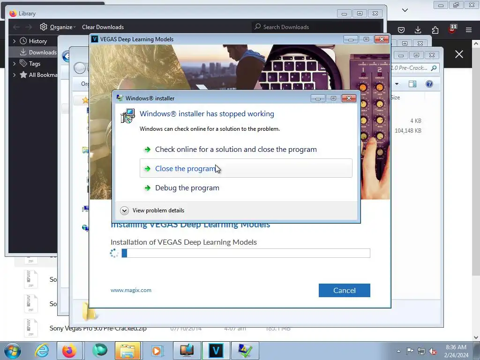The image size is (480, 360).
Task: Click the Library back arrow
Action: [16, 27]
